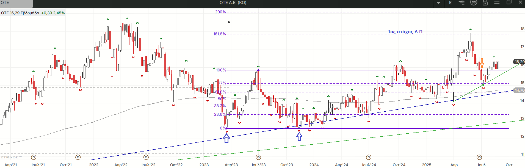525x168 pixels.
Task: Click the Οκτ'24 time axis label
Action: pos(399,165)
